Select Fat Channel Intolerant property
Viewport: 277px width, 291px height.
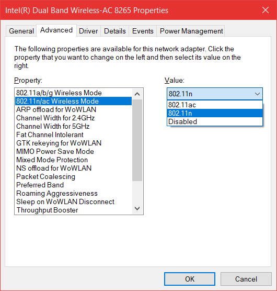(x=73, y=135)
